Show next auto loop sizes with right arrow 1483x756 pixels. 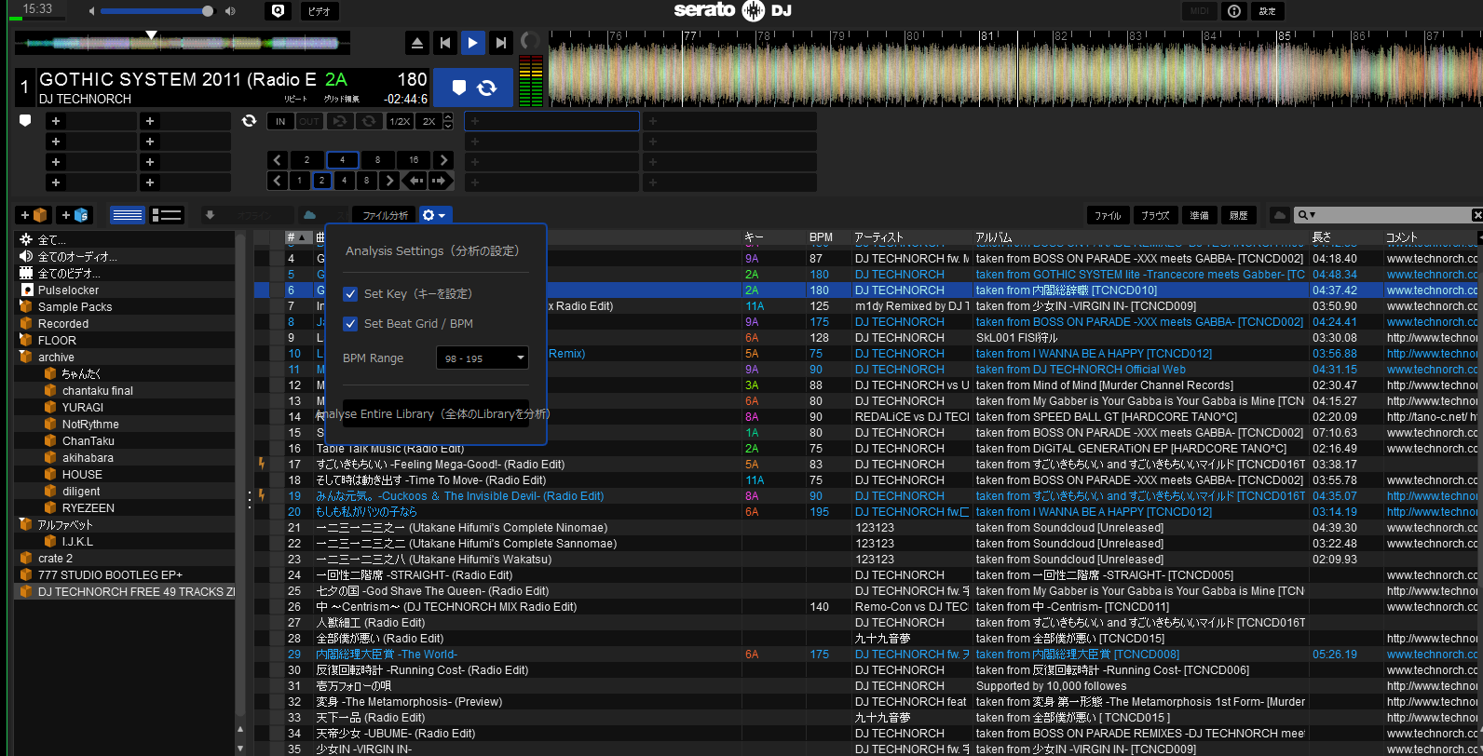tap(444, 159)
